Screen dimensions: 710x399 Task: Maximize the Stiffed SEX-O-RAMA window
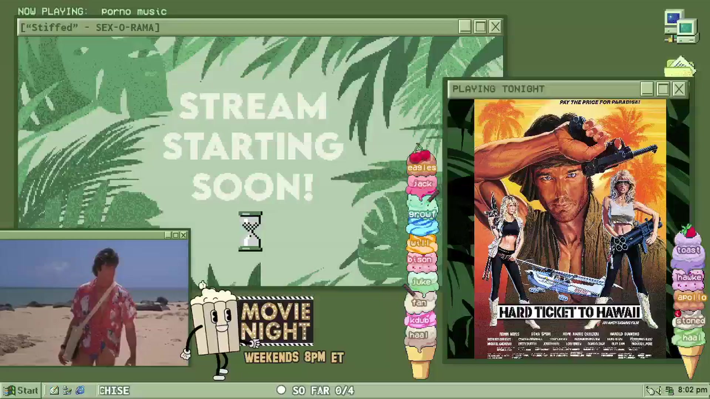[x=480, y=27]
